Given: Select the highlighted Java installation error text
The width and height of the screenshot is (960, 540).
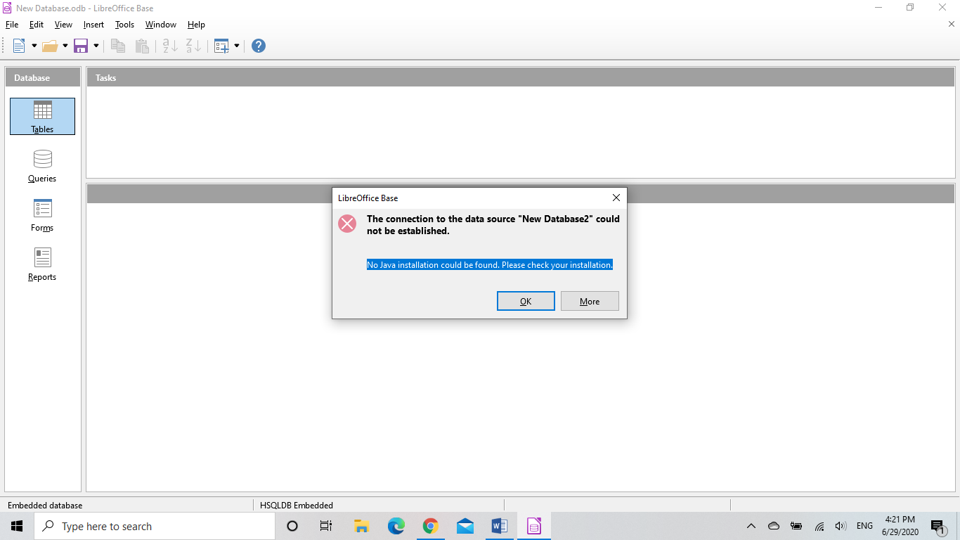Looking at the screenshot, I should click(490, 265).
